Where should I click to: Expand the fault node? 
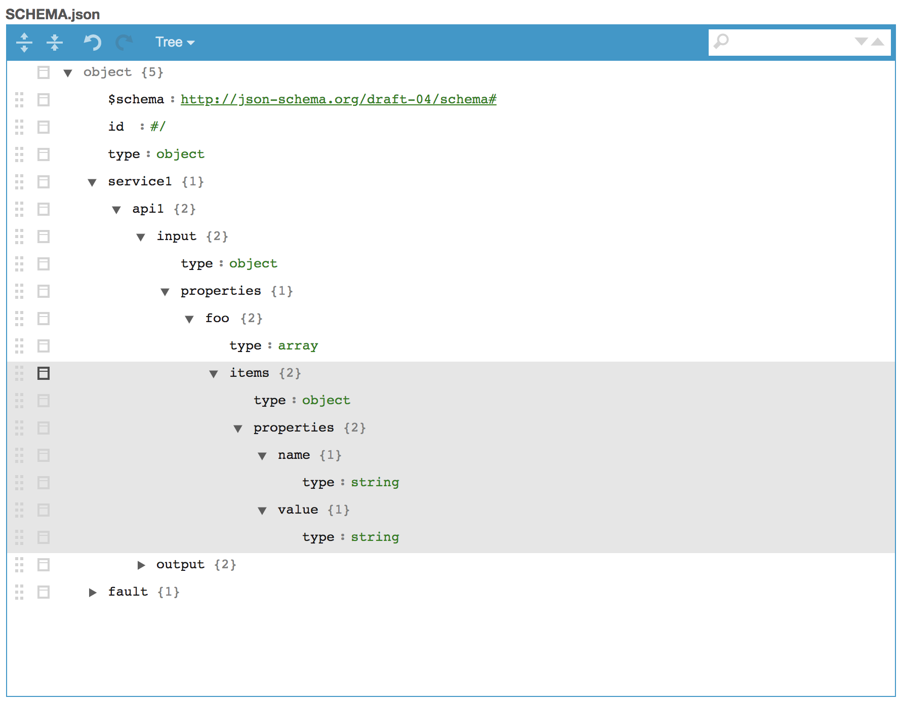pos(92,593)
